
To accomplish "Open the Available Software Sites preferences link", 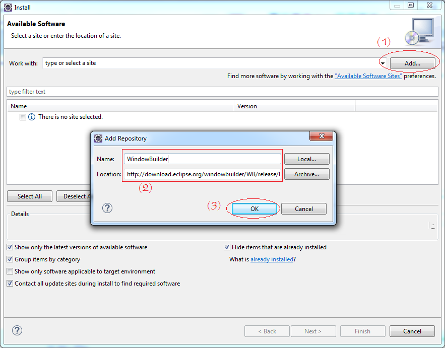I will point(368,76).
